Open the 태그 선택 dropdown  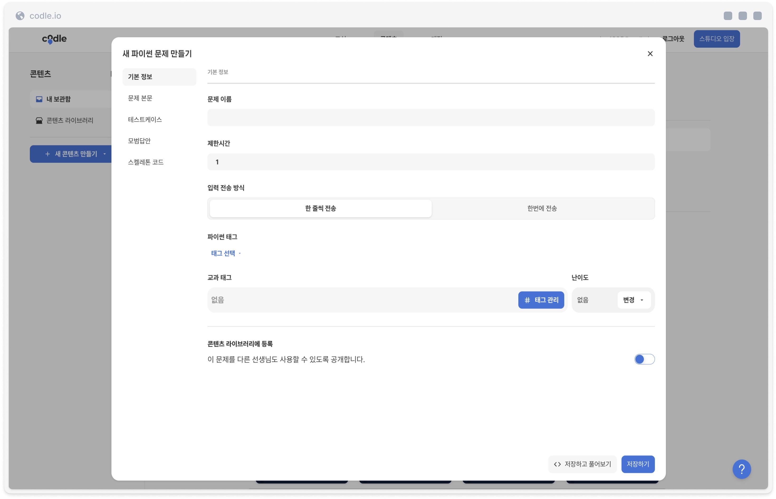(x=226, y=253)
